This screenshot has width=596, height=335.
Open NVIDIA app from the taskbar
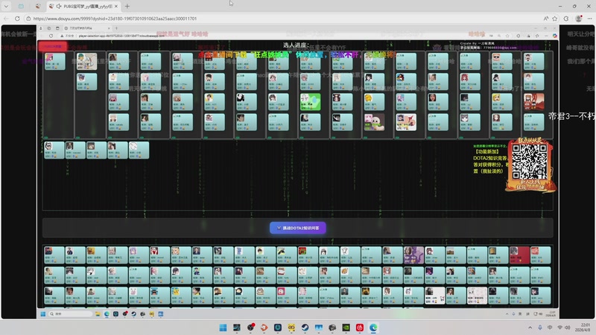pyautogui.click(x=346, y=328)
